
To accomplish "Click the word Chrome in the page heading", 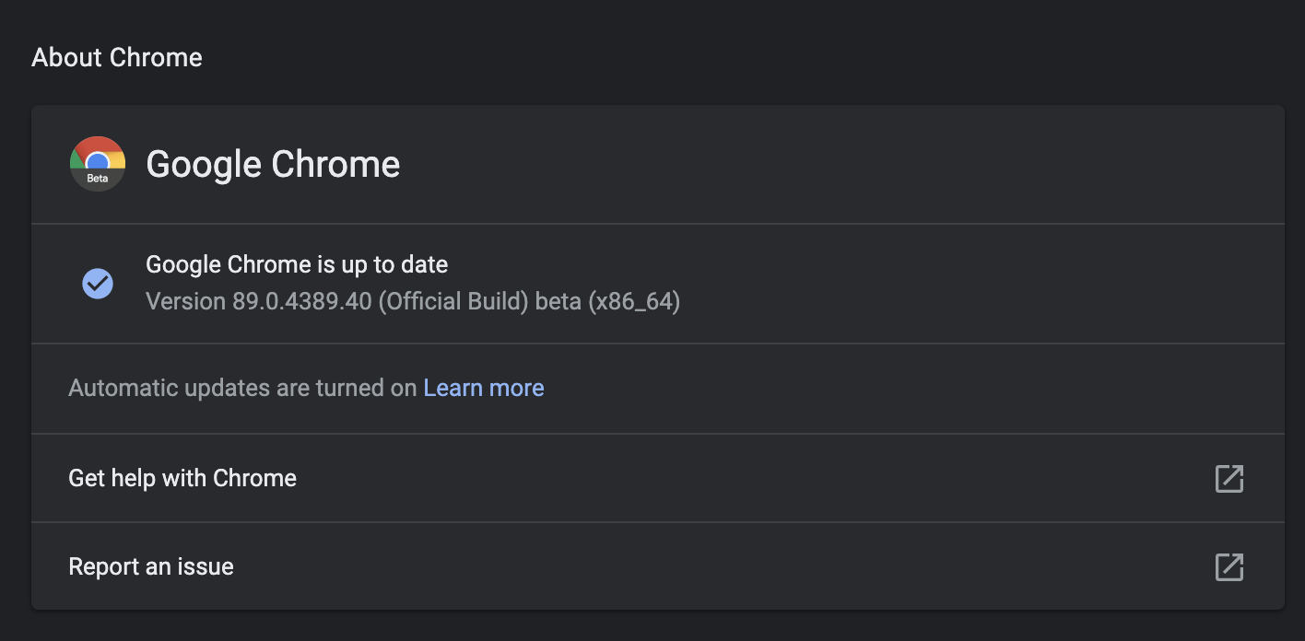I will click(156, 57).
